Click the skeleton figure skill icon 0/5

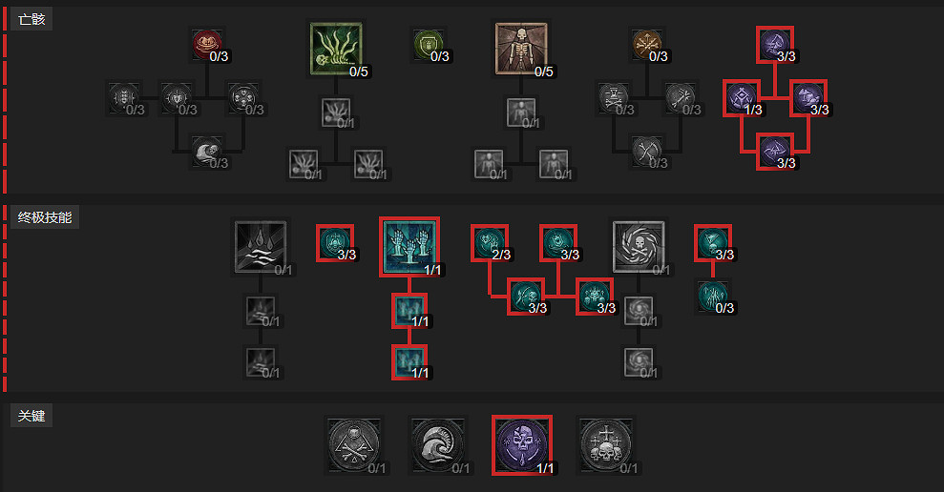point(521,49)
